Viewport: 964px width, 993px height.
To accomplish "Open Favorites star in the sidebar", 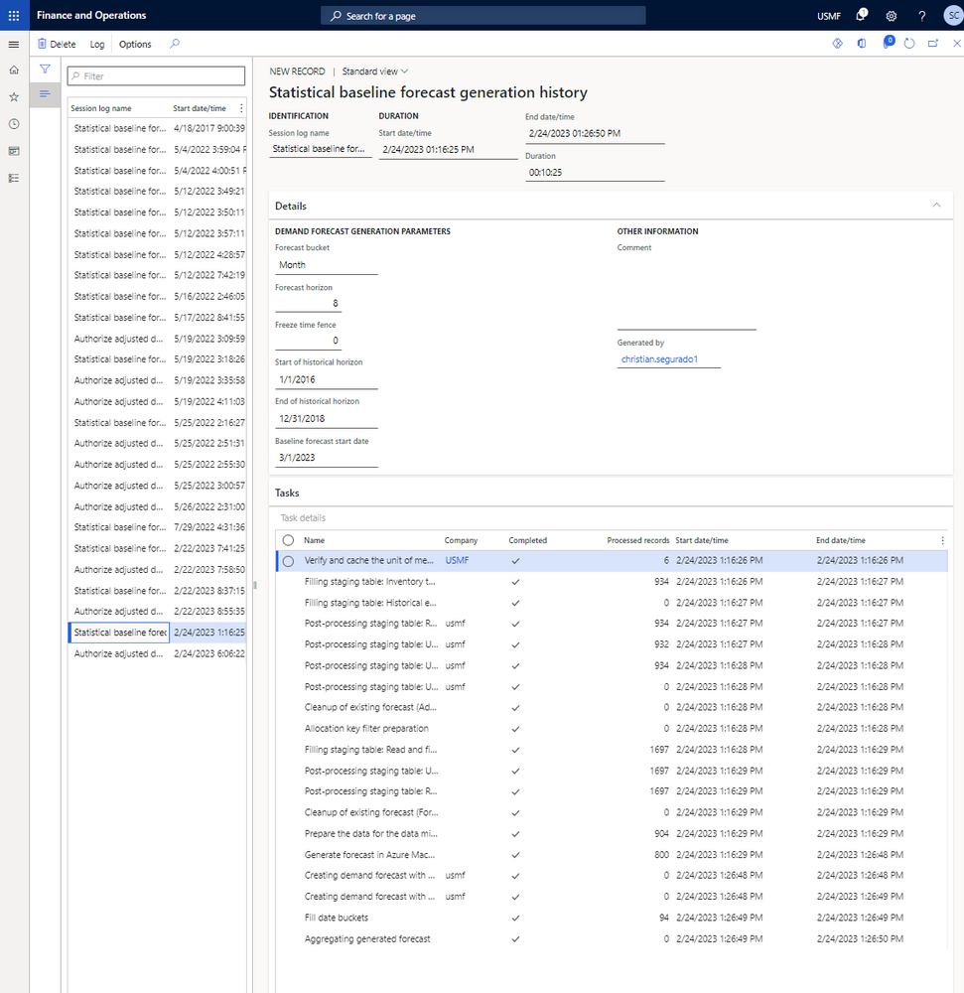I will [x=14, y=97].
